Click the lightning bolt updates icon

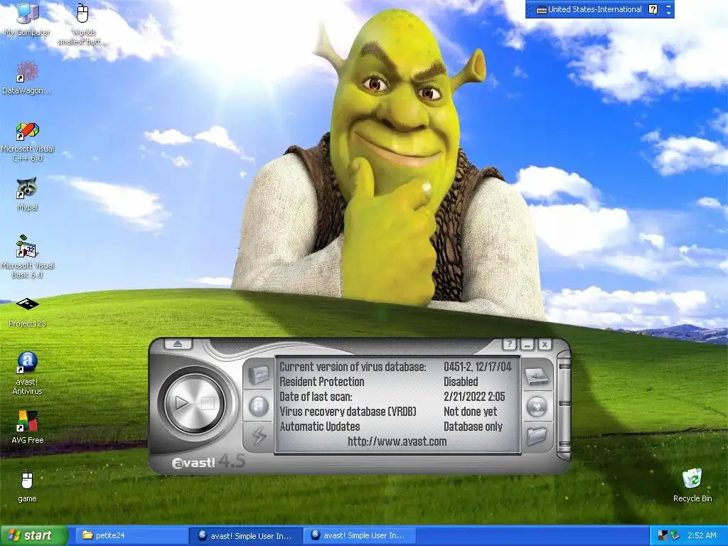pos(259,436)
